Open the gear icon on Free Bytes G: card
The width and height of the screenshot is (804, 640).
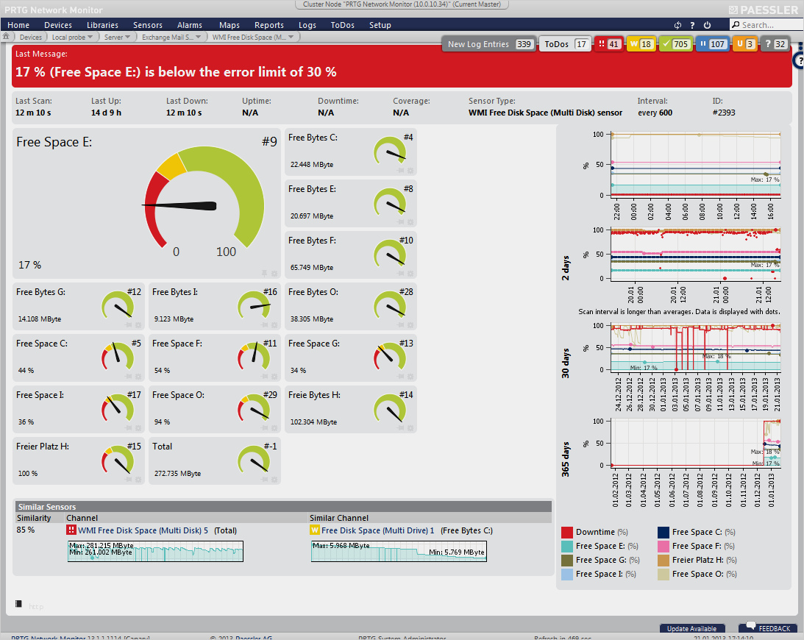click(x=138, y=324)
